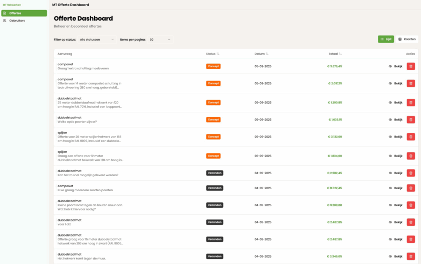Delete the 'Graag 1 extra schutting meeleveren' offerte
This screenshot has height=264, width=421.
tap(410, 66)
